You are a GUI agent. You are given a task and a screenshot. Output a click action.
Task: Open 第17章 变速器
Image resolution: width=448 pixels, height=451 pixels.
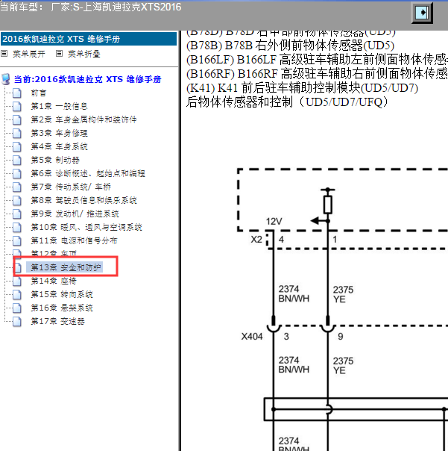click(57, 322)
